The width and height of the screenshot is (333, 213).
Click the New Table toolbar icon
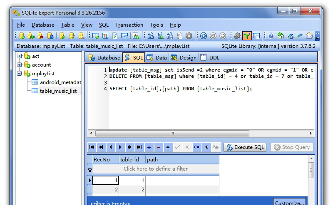coord(96,36)
